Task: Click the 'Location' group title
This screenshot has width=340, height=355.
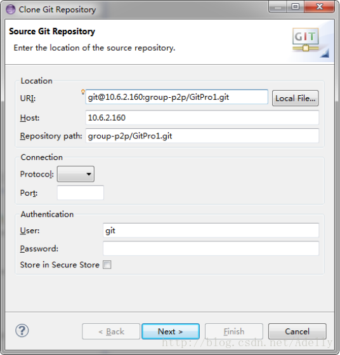Action: [36, 81]
